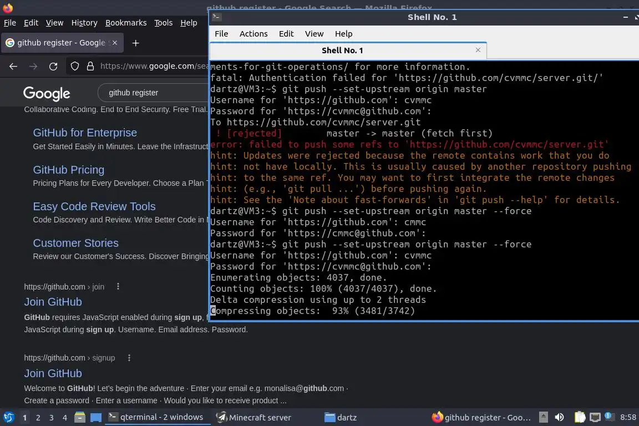Click the terminal icon in the qterminal title bar

(217, 17)
